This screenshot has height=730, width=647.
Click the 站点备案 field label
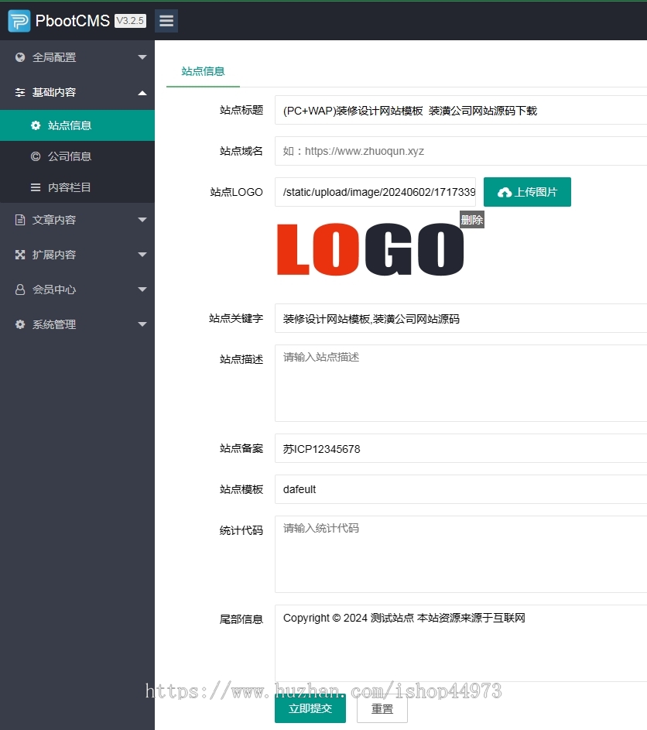(x=241, y=448)
